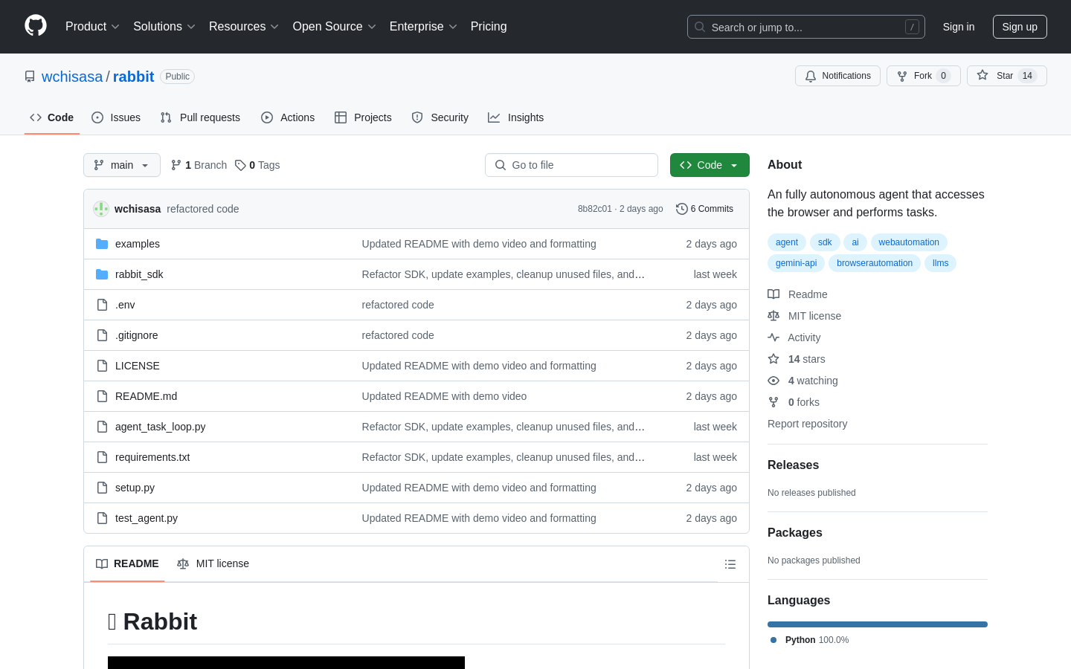
Task: Open the Security tab
Action: (x=440, y=117)
